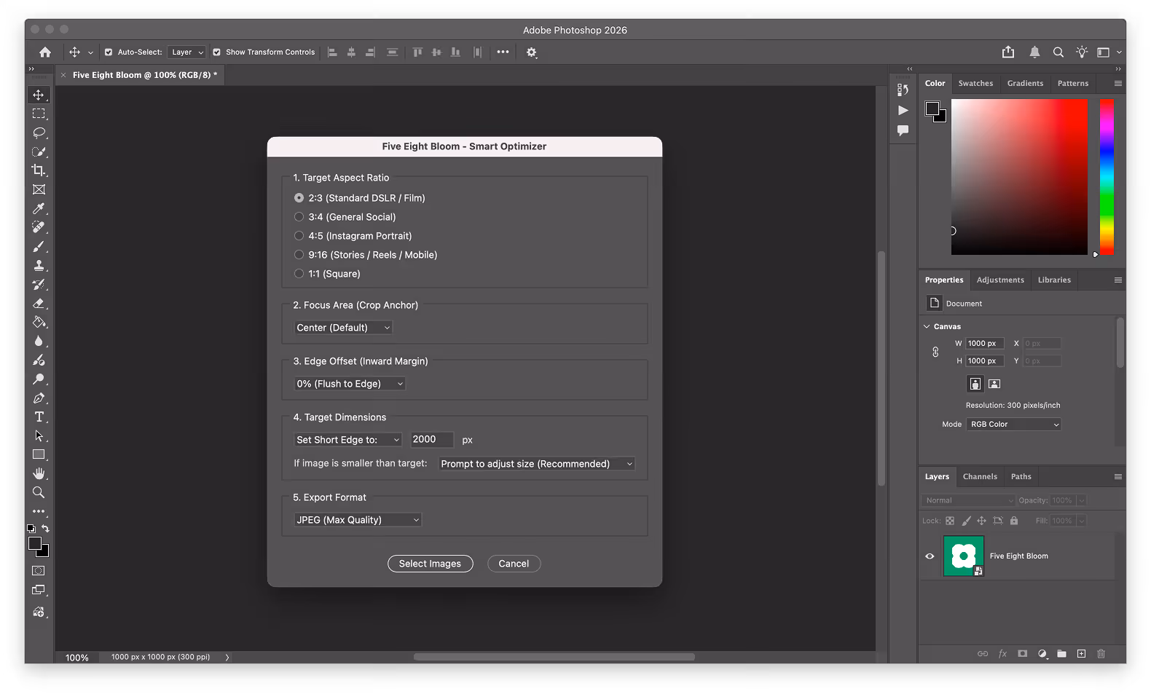Click the Search magnifier icon
Viewport: 1151px width, 694px height.
point(1058,52)
